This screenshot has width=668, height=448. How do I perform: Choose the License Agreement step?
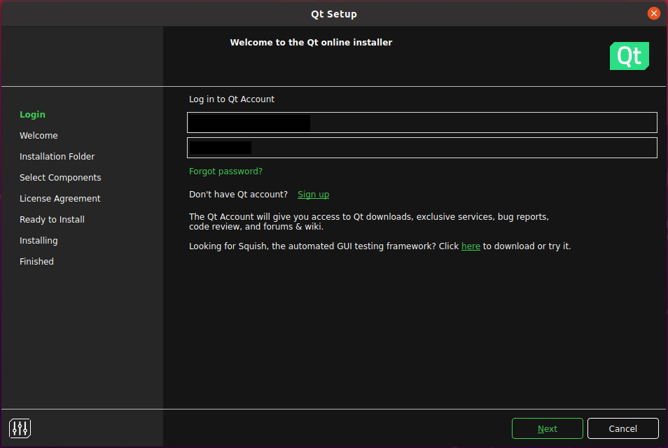point(60,199)
